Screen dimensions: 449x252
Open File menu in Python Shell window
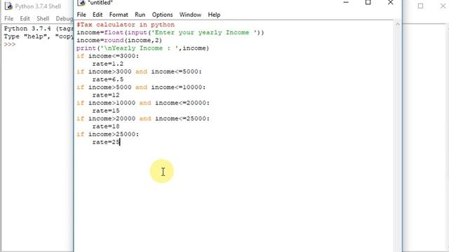coord(8,19)
